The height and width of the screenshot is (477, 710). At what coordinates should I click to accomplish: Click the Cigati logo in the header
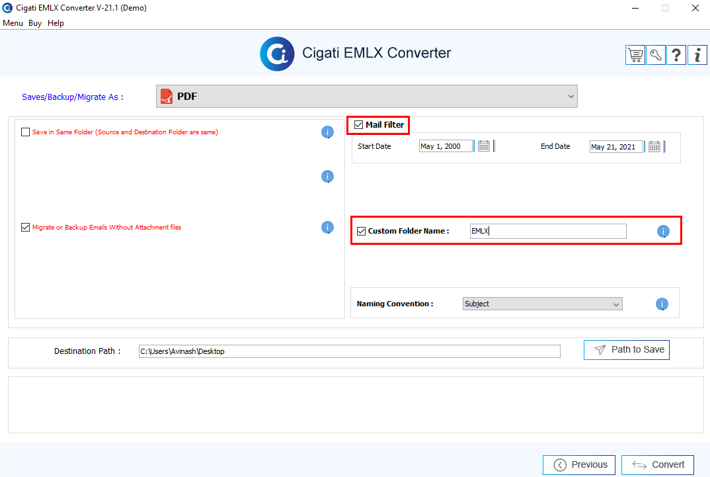tap(277, 54)
